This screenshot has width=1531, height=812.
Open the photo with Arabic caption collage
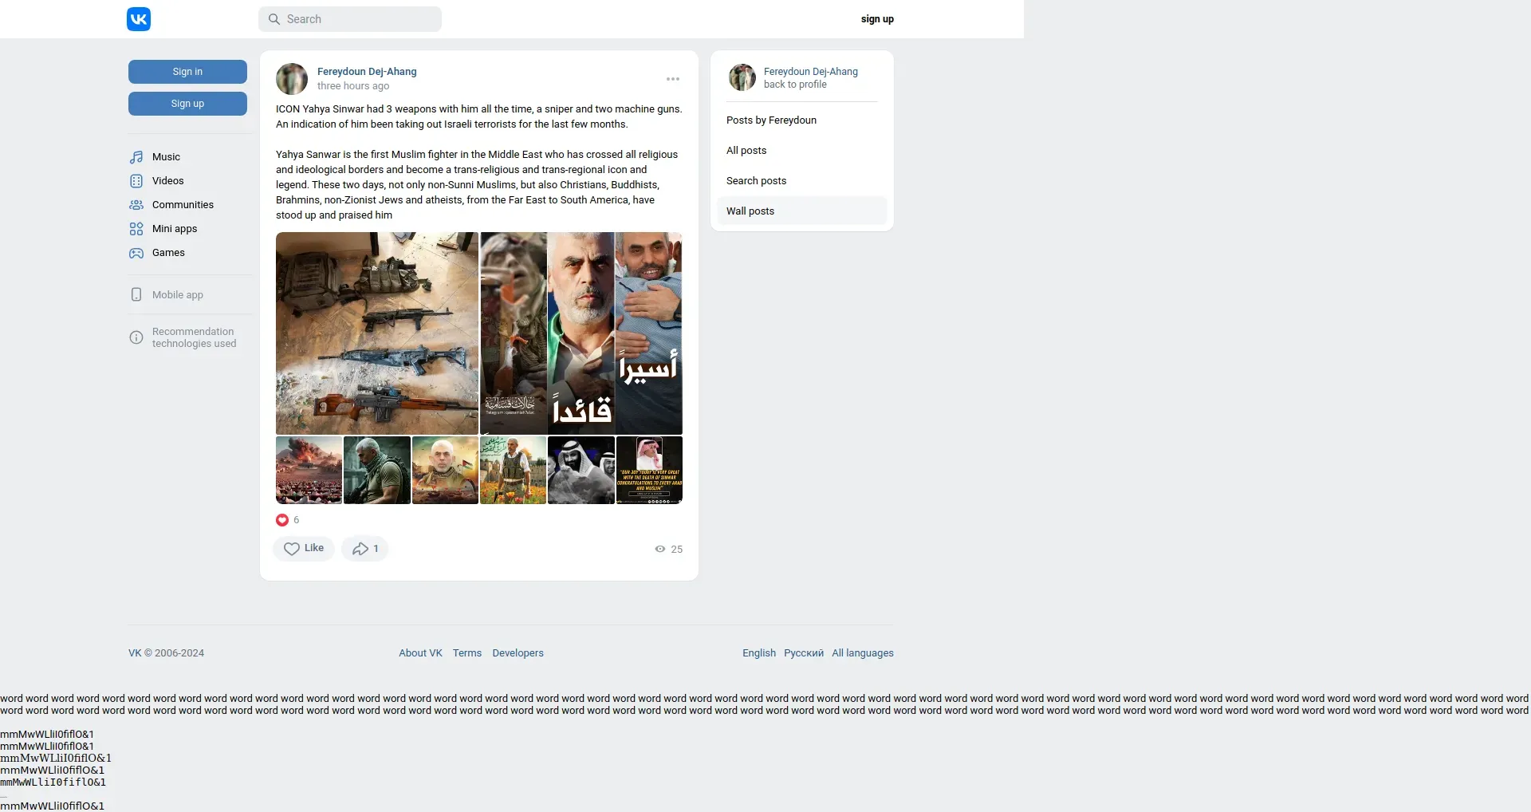581,333
